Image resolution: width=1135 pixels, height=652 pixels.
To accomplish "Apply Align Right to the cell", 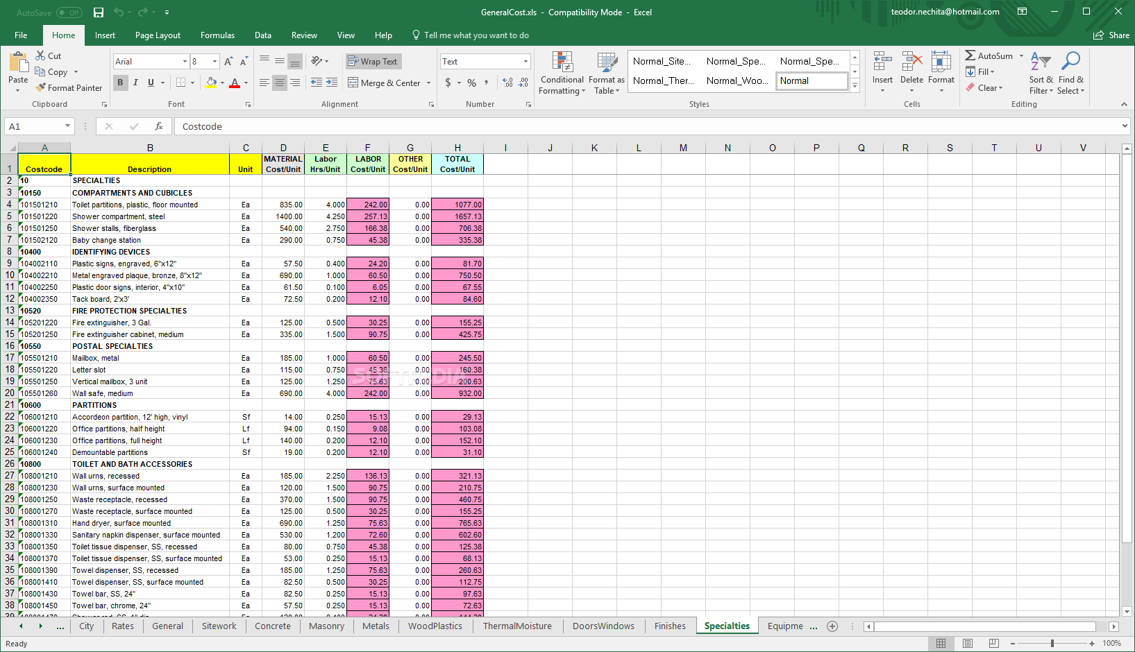I will pyautogui.click(x=295, y=83).
